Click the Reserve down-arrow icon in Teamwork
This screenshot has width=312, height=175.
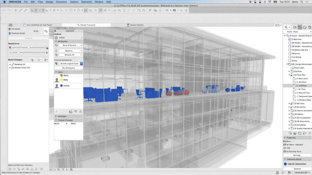pyautogui.click(x=56, y=50)
